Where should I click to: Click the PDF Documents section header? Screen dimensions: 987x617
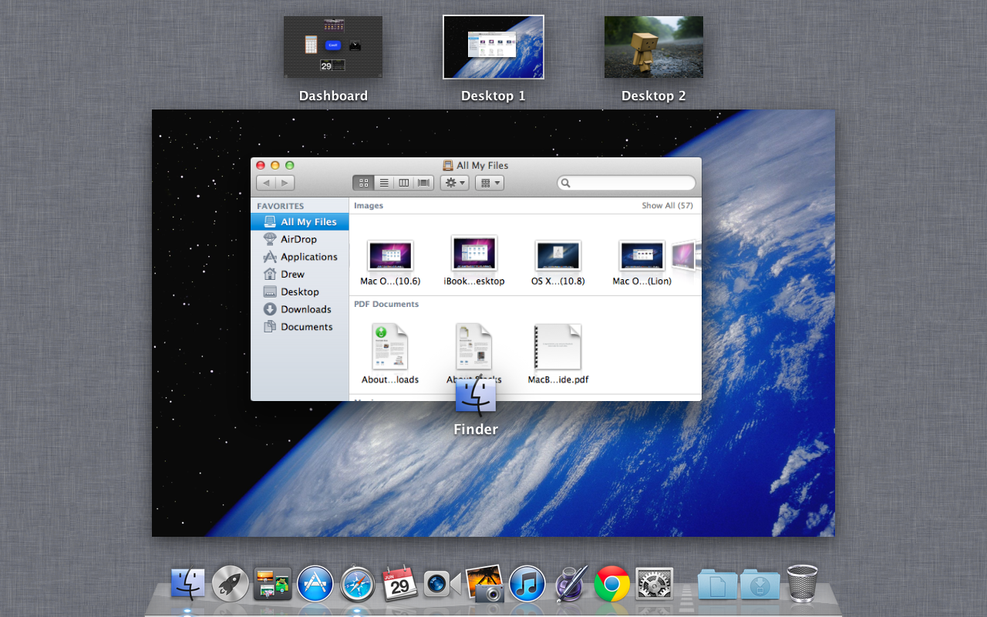coord(386,304)
